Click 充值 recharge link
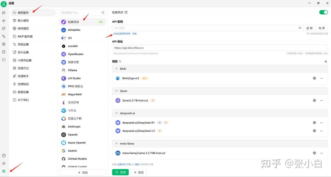This screenshot has width=331, height=177. (134, 34)
